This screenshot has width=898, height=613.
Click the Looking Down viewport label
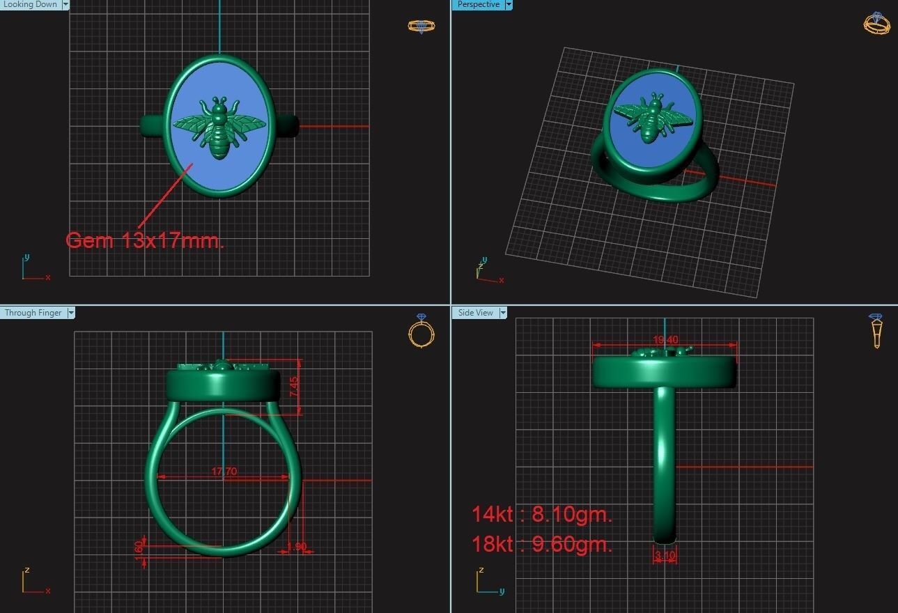click(31, 4)
